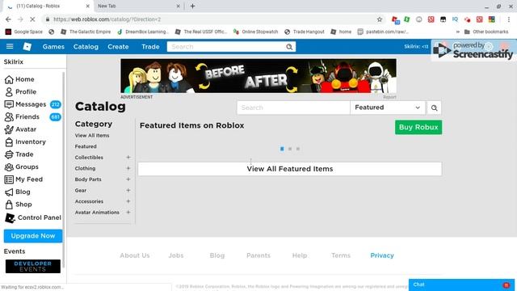Image resolution: width=517 pixels, height=291 pixels.
Task: Open the Developer Events banner
Action: (33, 266)
